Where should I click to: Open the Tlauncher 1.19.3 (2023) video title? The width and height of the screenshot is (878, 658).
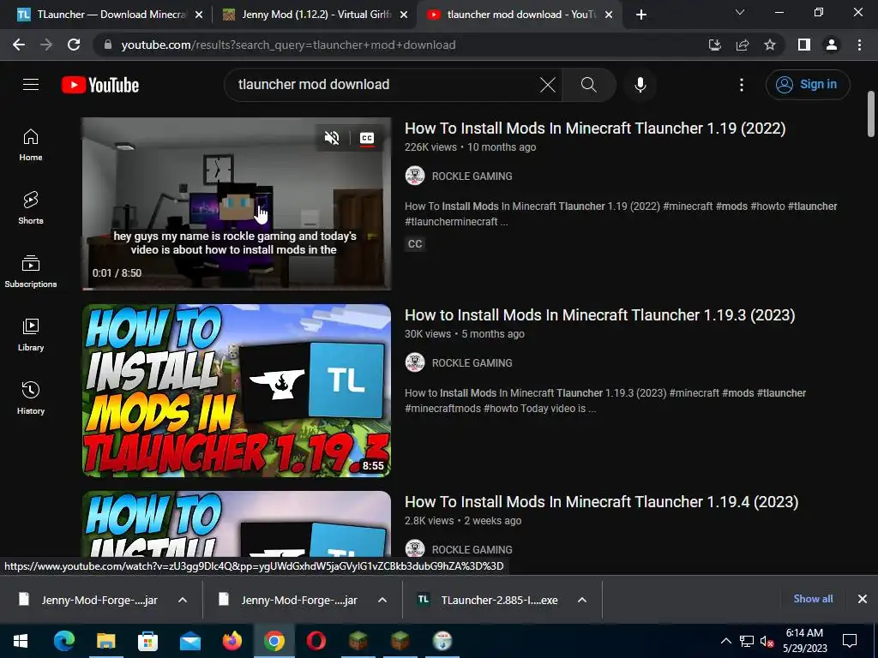599,315
